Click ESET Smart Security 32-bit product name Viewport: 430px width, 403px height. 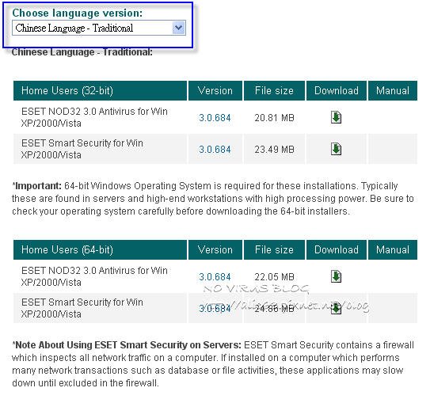coord(82,149)
